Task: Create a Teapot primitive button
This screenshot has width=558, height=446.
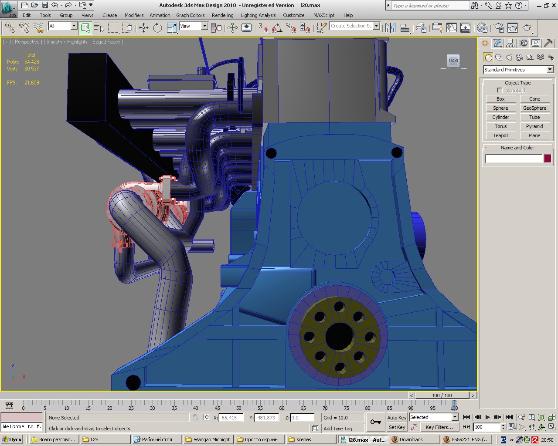Action: (500, 135)
